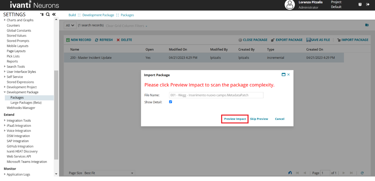Click the Refresh toolbar button

tap(104, 40)
